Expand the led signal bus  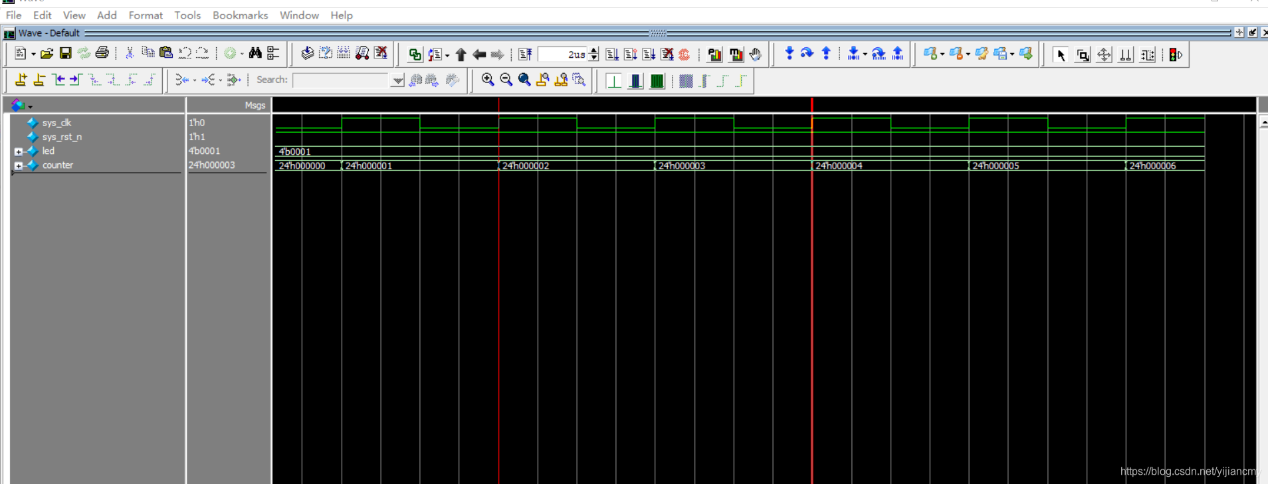tap(19, 151)
